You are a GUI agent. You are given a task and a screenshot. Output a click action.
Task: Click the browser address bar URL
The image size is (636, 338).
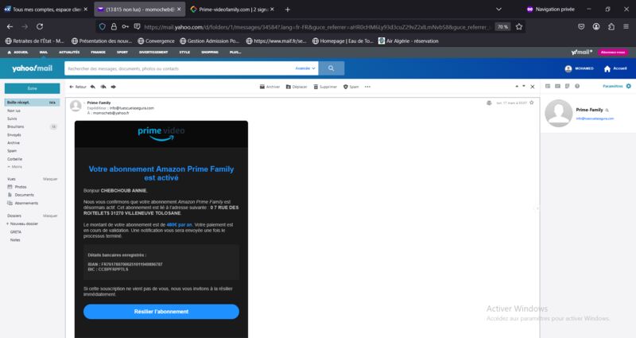(x=316, y=27)
